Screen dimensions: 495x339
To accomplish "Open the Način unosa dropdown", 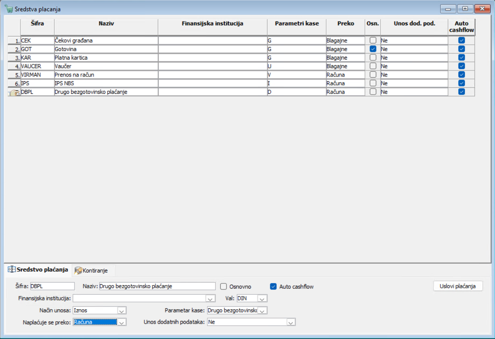I will [x=122, y=311].
